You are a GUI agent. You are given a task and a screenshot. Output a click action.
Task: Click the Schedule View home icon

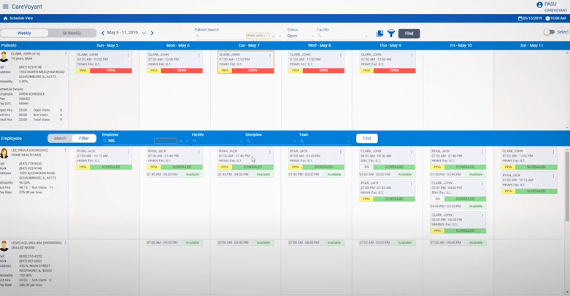[x=6, y=18]
